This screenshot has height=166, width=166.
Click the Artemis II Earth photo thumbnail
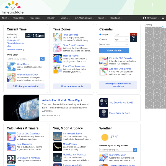pyautogui.click(x=21, y=108)
